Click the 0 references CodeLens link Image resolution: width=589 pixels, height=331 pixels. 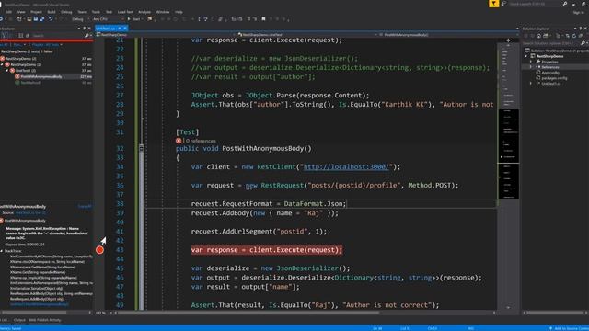(201, 141)
